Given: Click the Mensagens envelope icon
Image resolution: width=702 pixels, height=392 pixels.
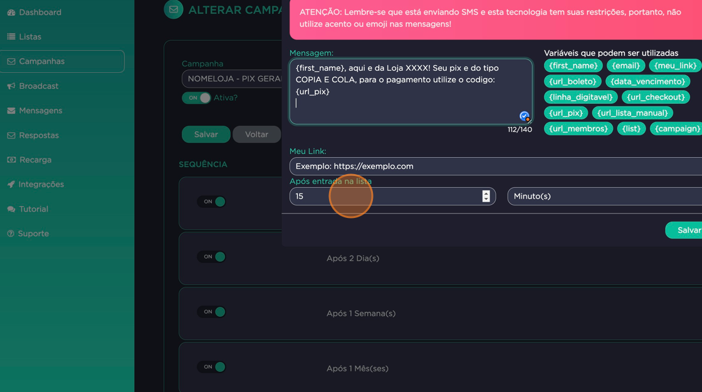Looking at the screenshot, I should tap(11, 111).
